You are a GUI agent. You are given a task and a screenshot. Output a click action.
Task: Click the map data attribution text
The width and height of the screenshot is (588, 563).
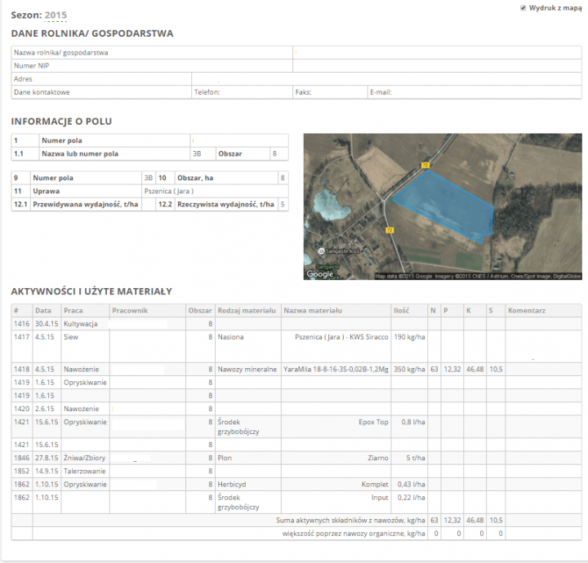[x=478, y=277]
